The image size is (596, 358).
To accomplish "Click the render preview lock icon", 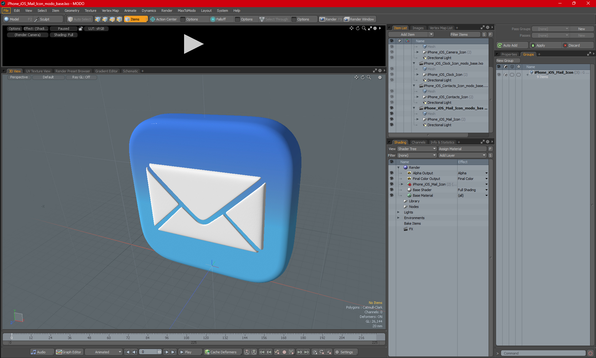I will [x=81, y=29].
